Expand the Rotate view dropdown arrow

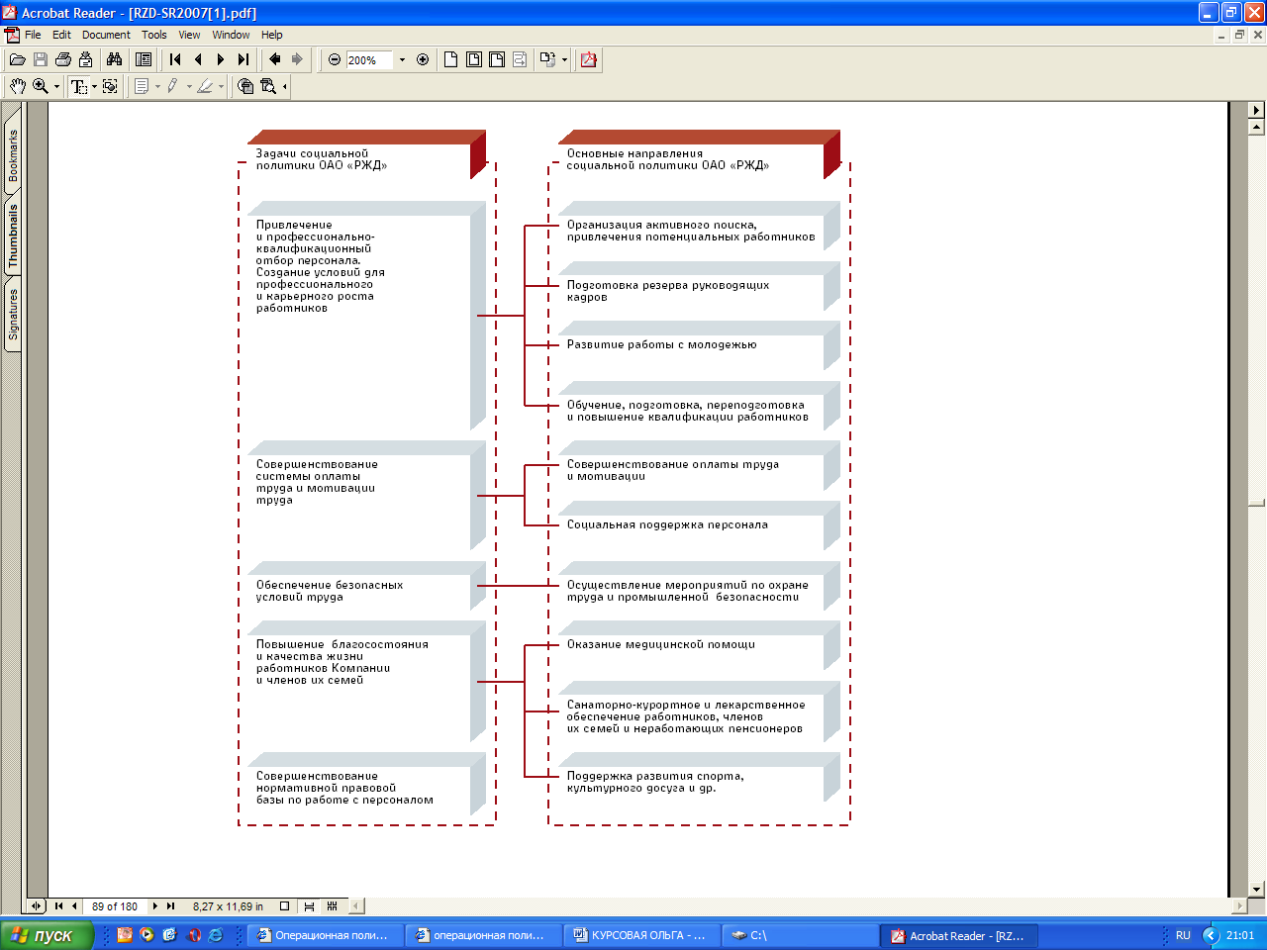click(564, 60)
